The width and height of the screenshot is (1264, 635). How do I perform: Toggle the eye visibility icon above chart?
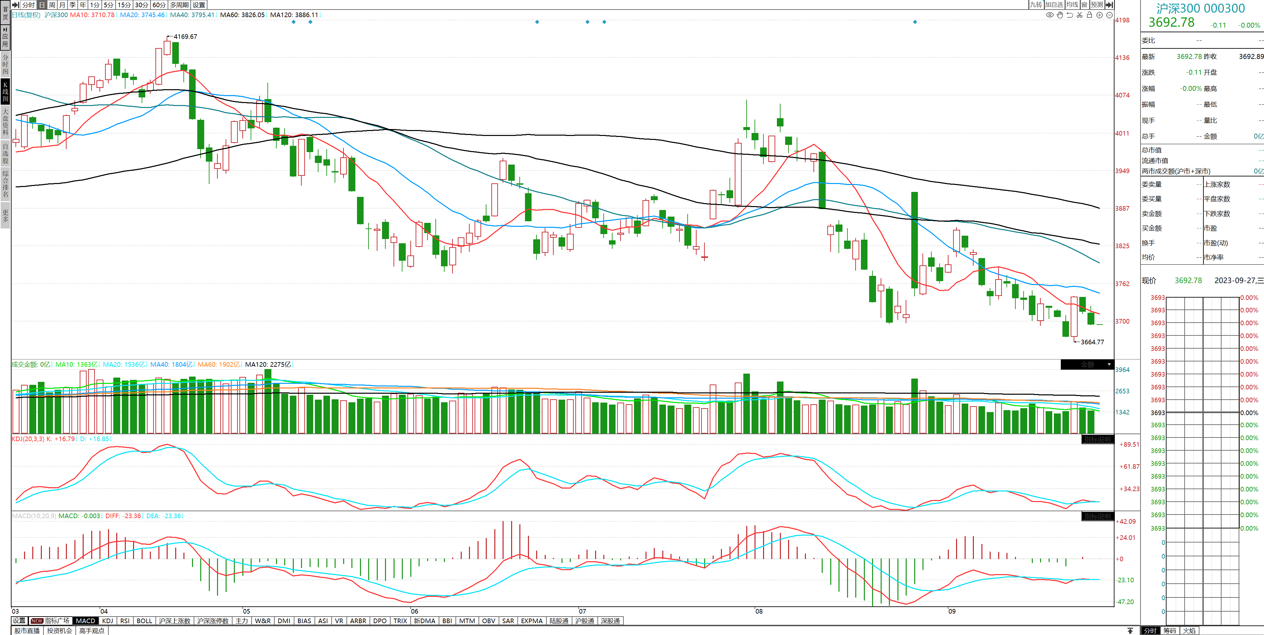[x=1050, y=15]
